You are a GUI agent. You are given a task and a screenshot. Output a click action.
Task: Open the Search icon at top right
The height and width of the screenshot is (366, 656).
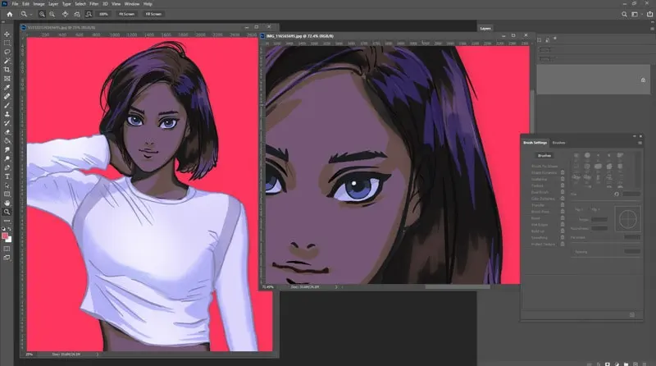[x=624, y=14]
